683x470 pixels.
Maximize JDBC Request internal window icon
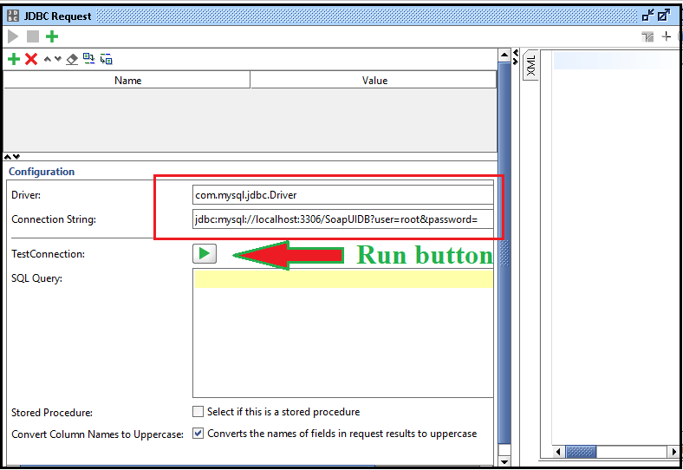coord(663,16)
